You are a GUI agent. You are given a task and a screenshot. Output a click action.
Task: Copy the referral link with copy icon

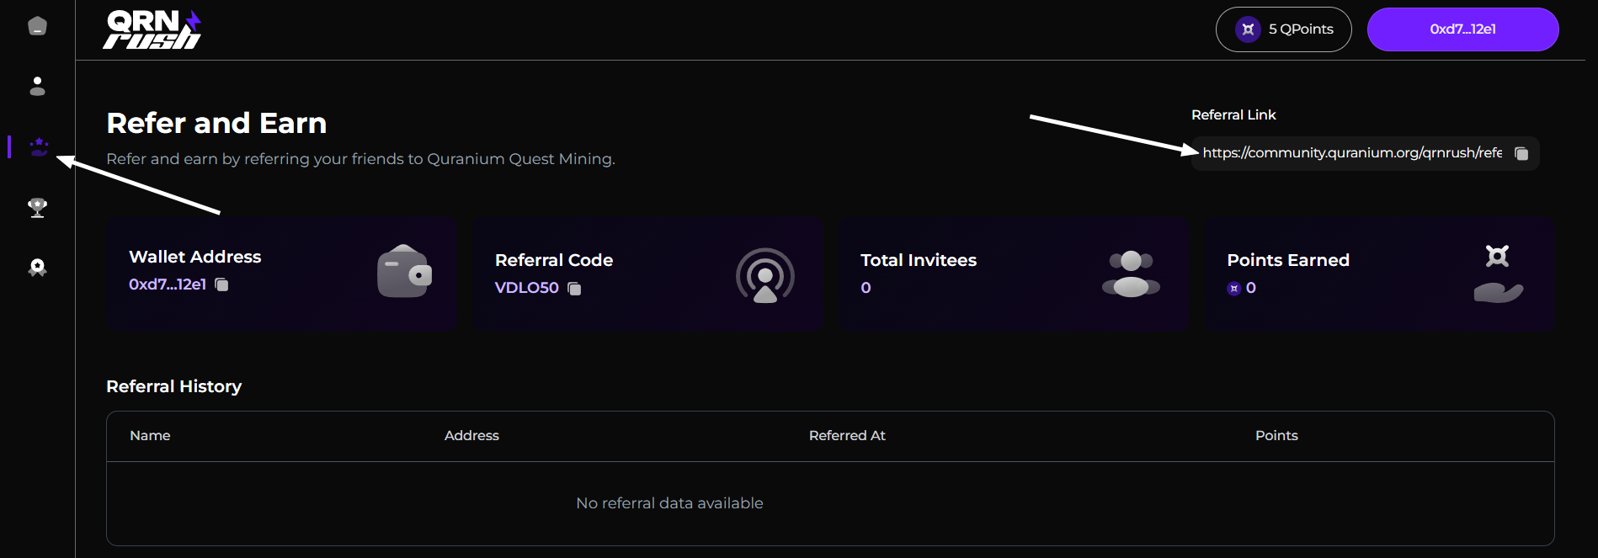[1521, 153]
